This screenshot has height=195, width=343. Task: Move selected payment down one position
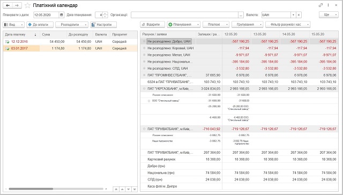coord(129,189)
